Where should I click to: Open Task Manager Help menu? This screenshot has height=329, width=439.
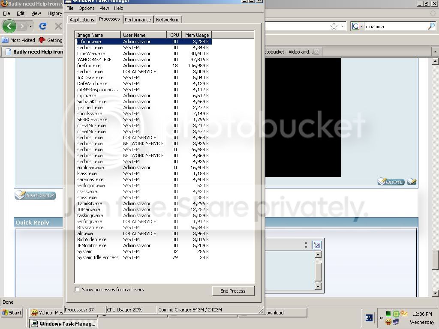[118, 8]
